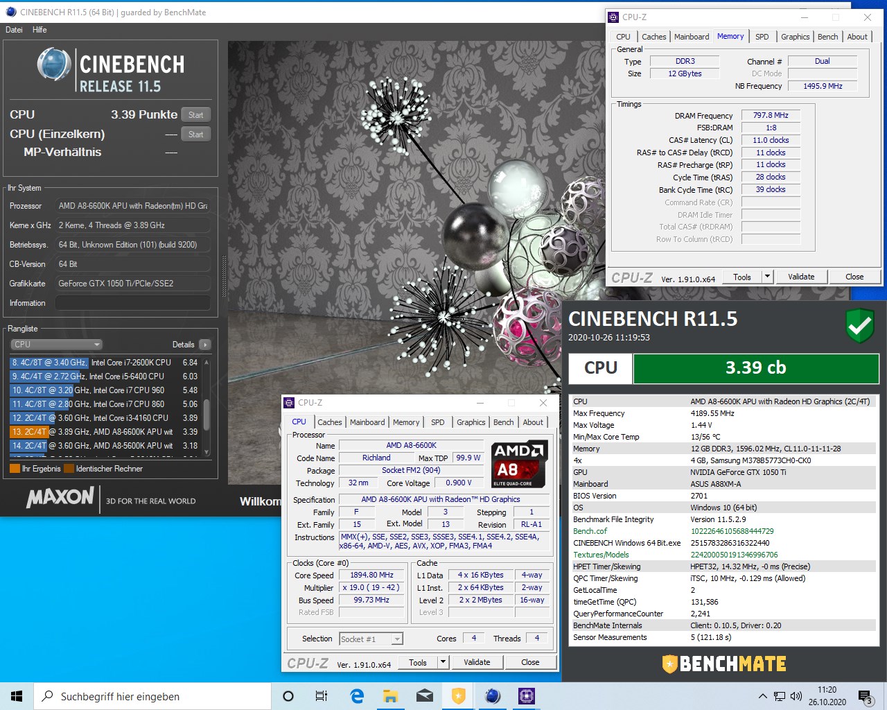Screen dimensions: 887x710
Task: Click the lower CPU-Z window title icon
Action: click(x=289, y=403)
